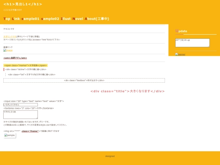This screenshot has height=165, width=220.
Task: Click the broken image link under 画像リンク
Action: click(8, 51)
